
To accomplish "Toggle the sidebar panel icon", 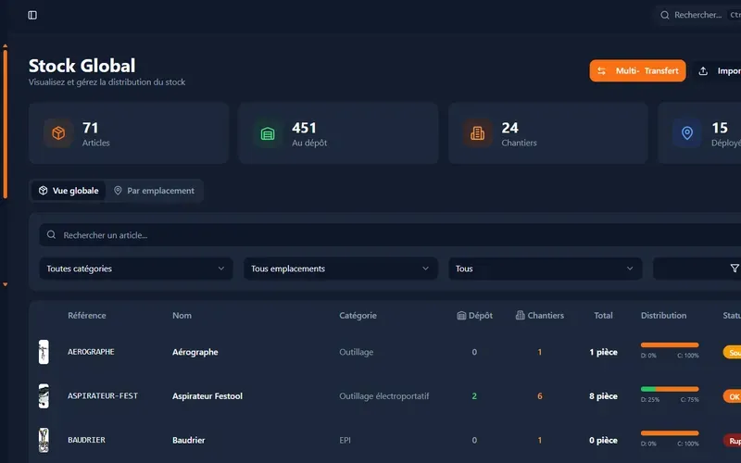I will [x=32, y=15].
